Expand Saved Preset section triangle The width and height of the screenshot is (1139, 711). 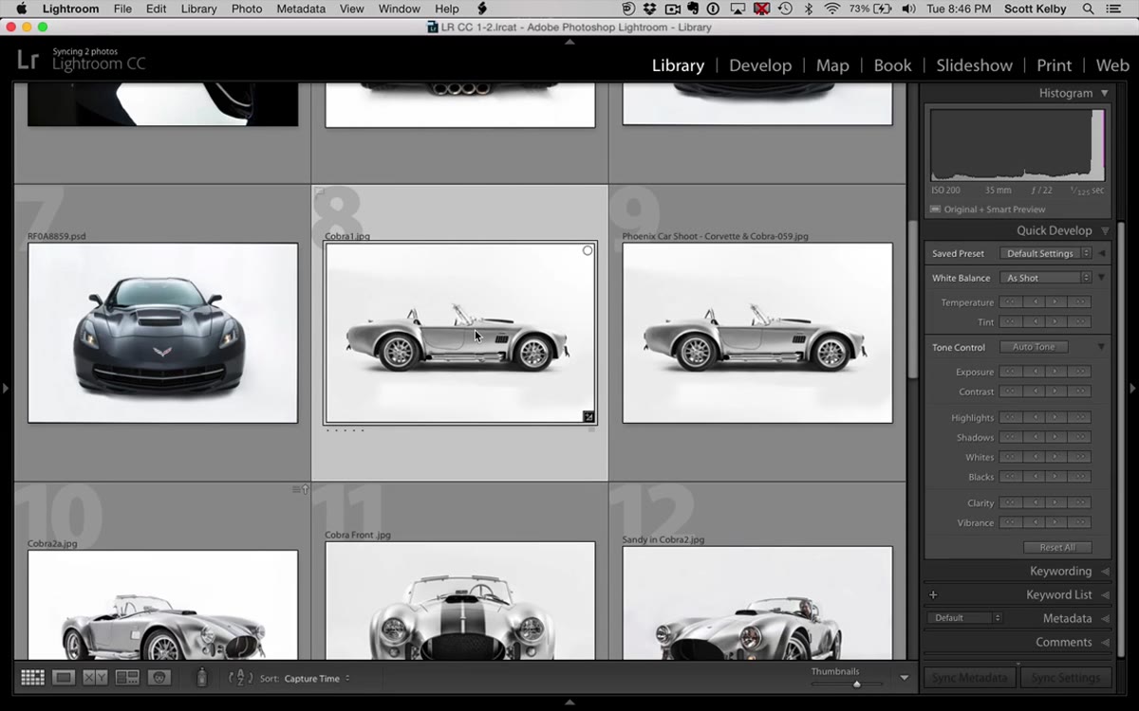pos(1102,253)
